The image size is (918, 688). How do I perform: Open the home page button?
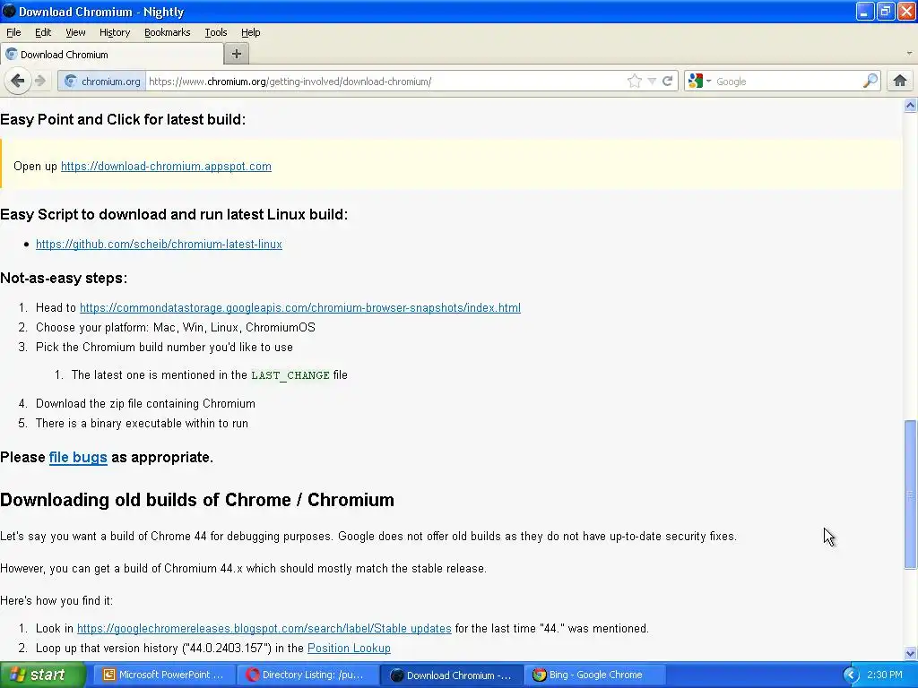900,81
